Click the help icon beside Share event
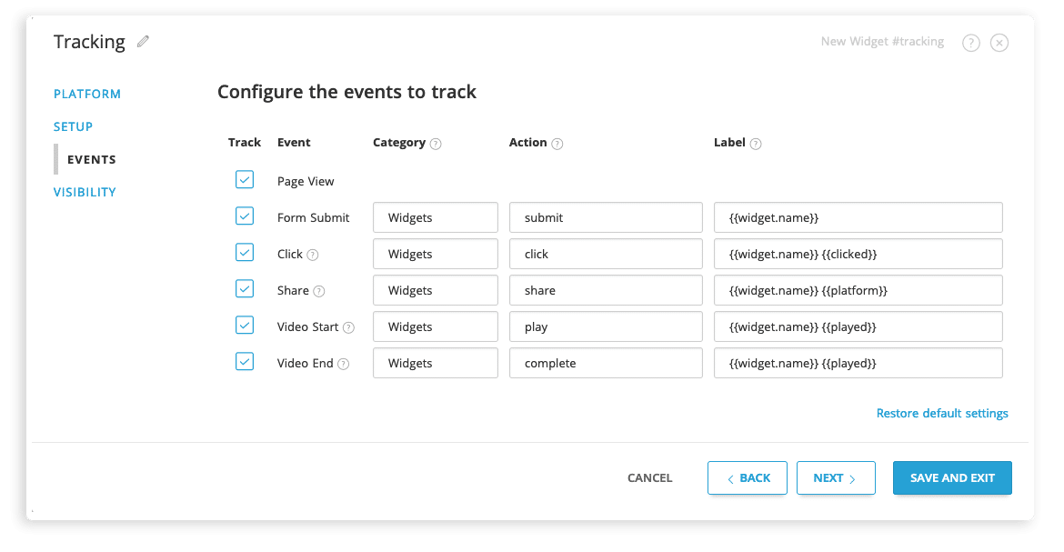The width and height of the screenshot is (1064, 552). [x=319, y=291]
